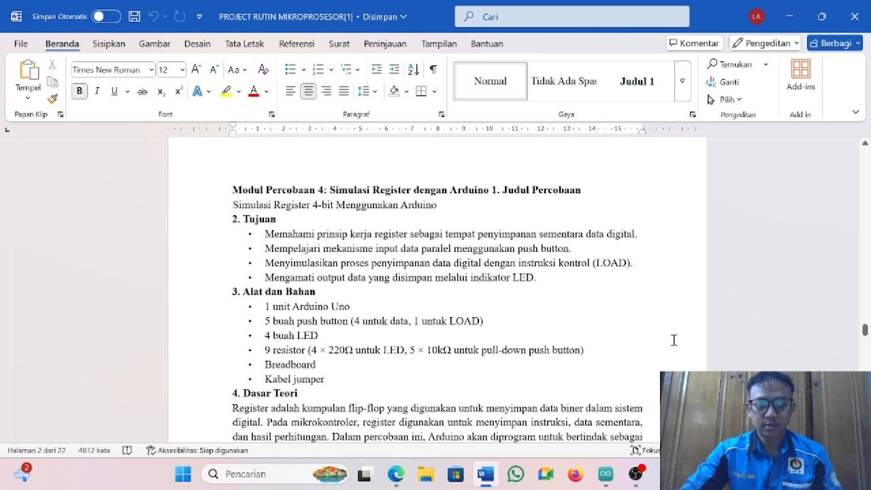Screen dimensions: 871x490
Task: Clear all formatting with the eraser icon
Action: click(x=263, y=69)
